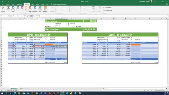
Task: Open the Ribbon Display Options button
Action: (x=155, y=1)
